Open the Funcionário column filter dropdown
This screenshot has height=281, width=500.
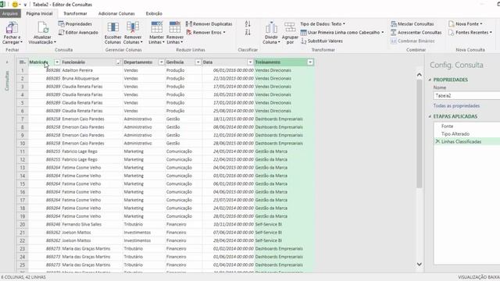coord(118,62)
